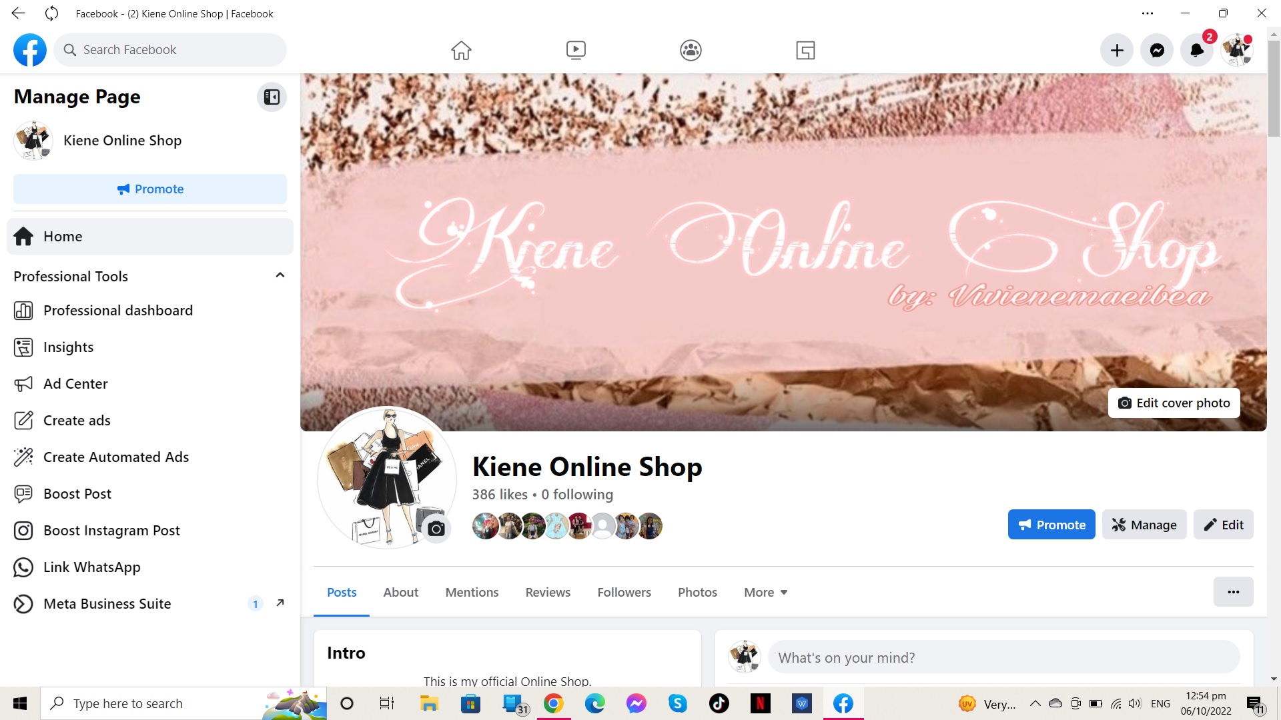Expand the More tab dropdown
Screen dimensions: 1281x720
[x=765, y=592]
